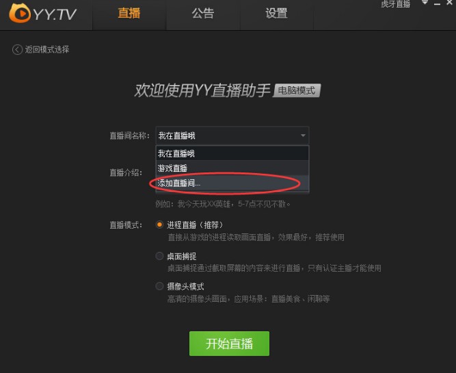Select 进程直播（推荐）radio button
Viewport: 456px width, 373px height.
pyautogui.click(x=159, y=224)
